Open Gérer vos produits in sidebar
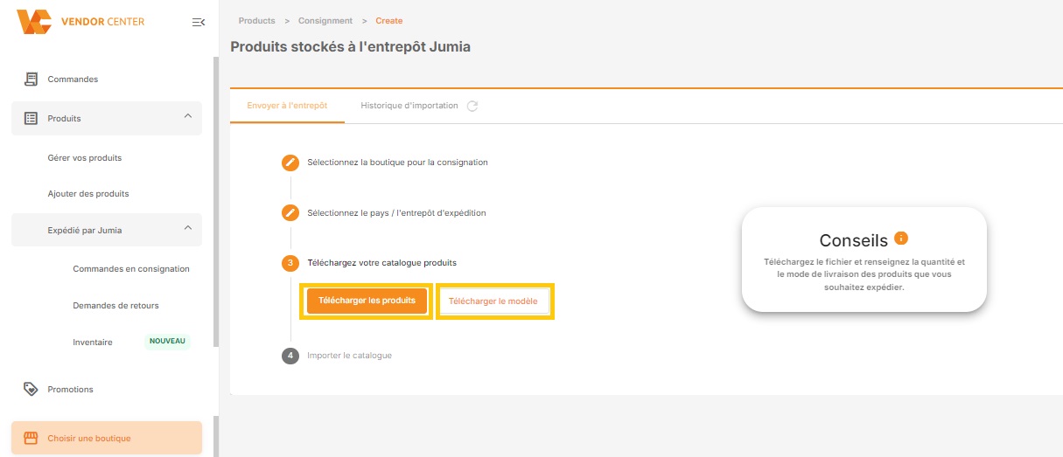Image resolution: width=1063 pixels, height=457 pixels. pyautogui.click(x=85, y=158)
